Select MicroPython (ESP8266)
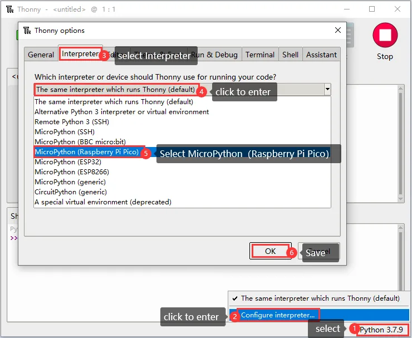Viewport: 412px width, 338px height. pos(183,172)
